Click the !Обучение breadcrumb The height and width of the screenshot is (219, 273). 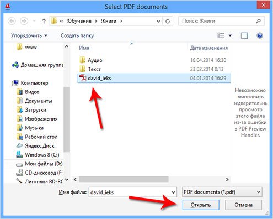[79, 21]
